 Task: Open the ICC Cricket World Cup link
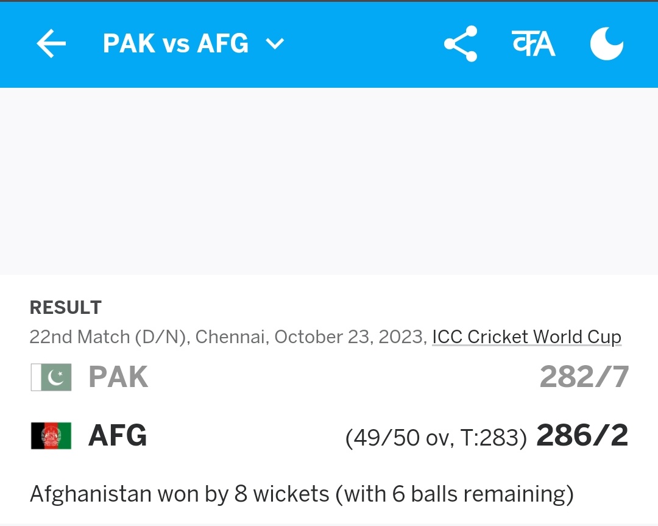pyautogui.click(x=526, y=336)
